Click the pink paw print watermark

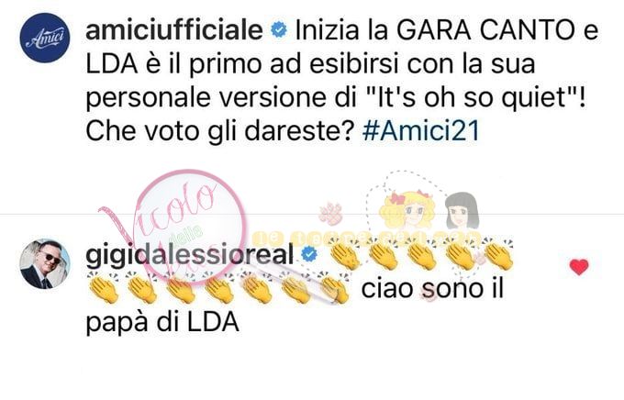[x=331, y=214]
